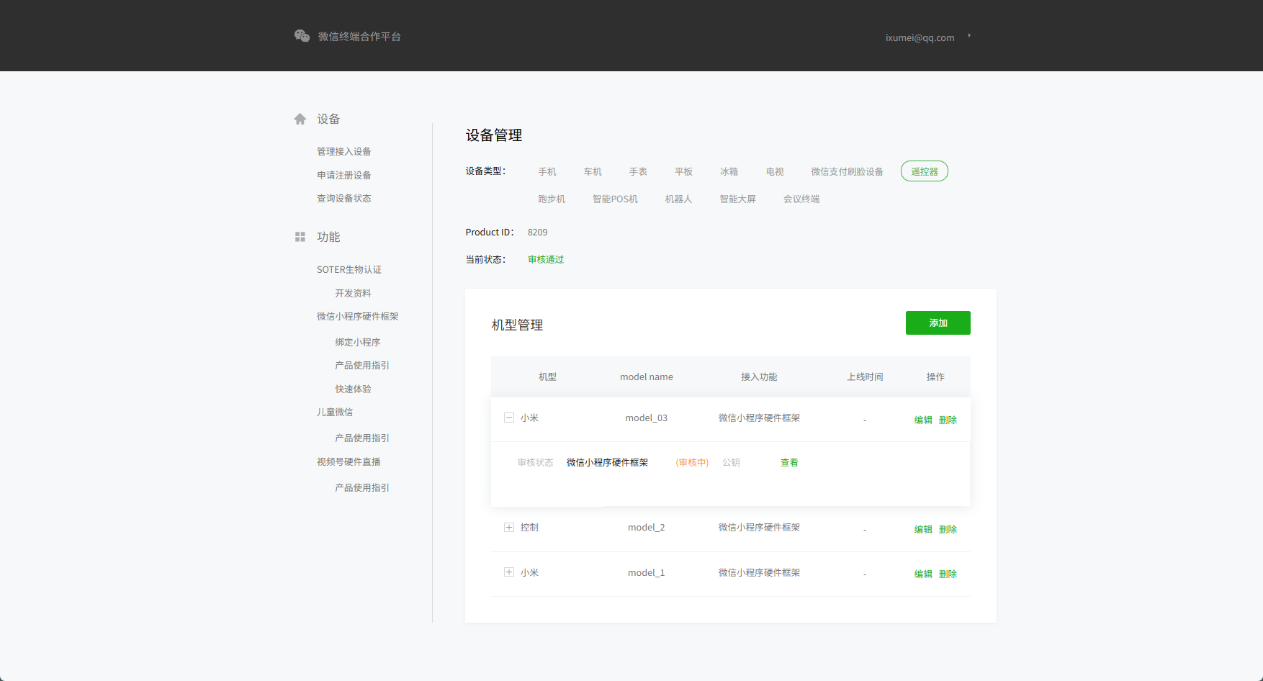Delete the model_03 row via 删除
Image resolution: width=1263 pixels, height=681 pixels.
948,420
